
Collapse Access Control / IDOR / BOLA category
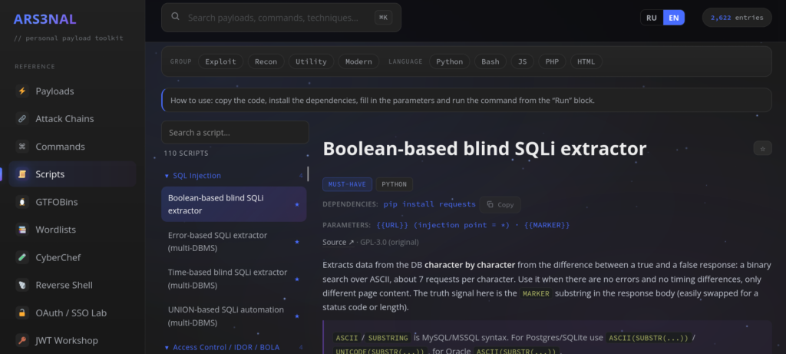233,347
